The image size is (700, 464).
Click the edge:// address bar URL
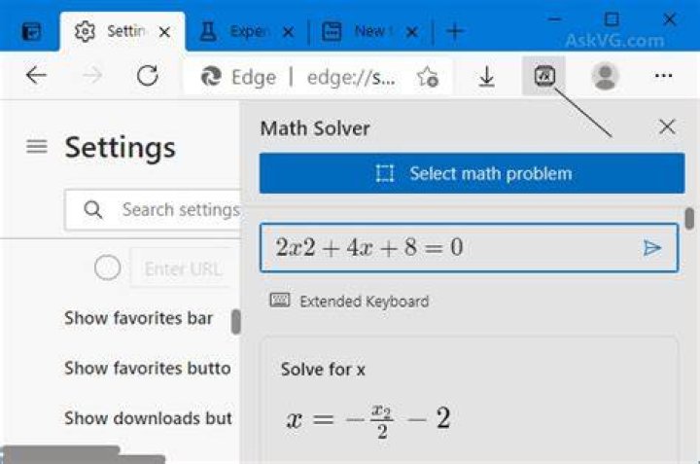coord(351,78)
